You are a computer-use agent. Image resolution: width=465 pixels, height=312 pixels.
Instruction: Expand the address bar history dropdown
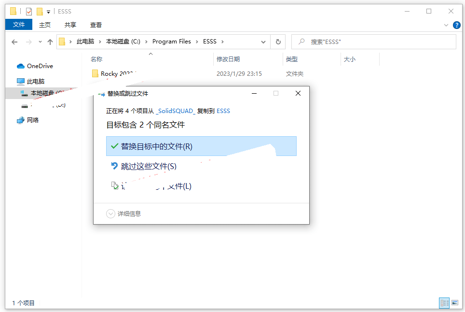[x=263, y=42]
